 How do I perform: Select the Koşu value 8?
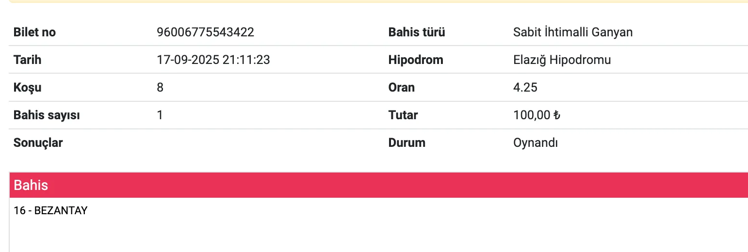tap(161, 88)
